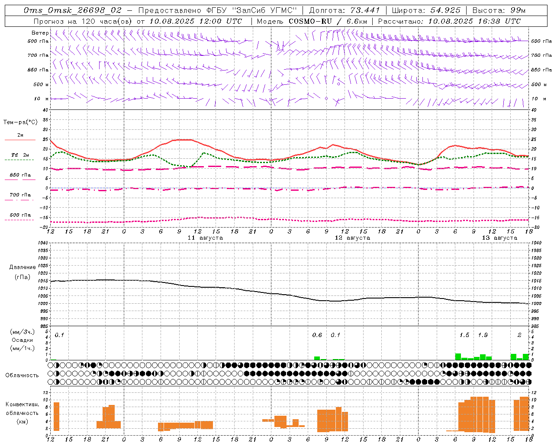This screenshot has height=443, width=554.
Task: Click the 11 августа date label
Action: (x=205, y=238)
